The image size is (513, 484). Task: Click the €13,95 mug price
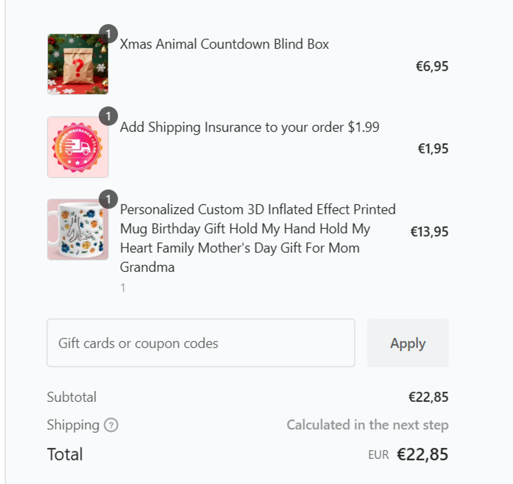[429, 231]
